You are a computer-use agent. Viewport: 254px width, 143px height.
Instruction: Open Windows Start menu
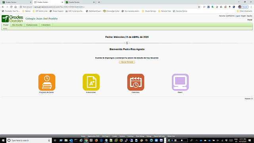(x=3, y=140)
